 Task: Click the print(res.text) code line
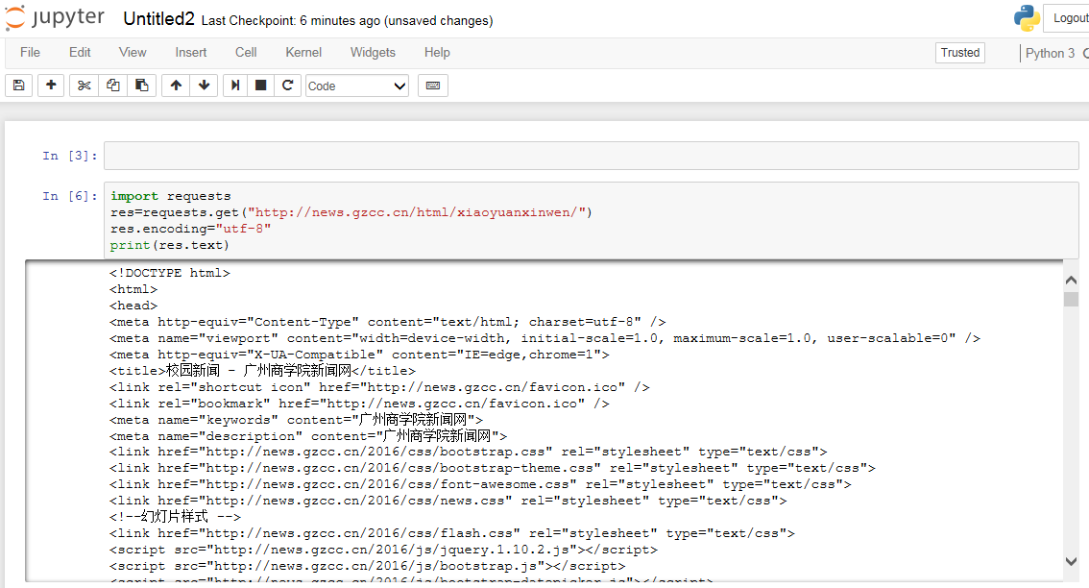(169, 245)
